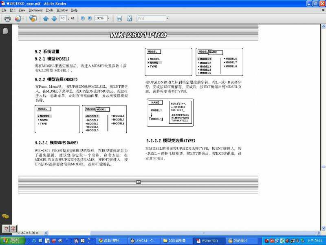Viewport: 326px width, 245px height.
Task: Click the question mark help taskbar icon
Action: pyautogui.click(x=83, y=241)
